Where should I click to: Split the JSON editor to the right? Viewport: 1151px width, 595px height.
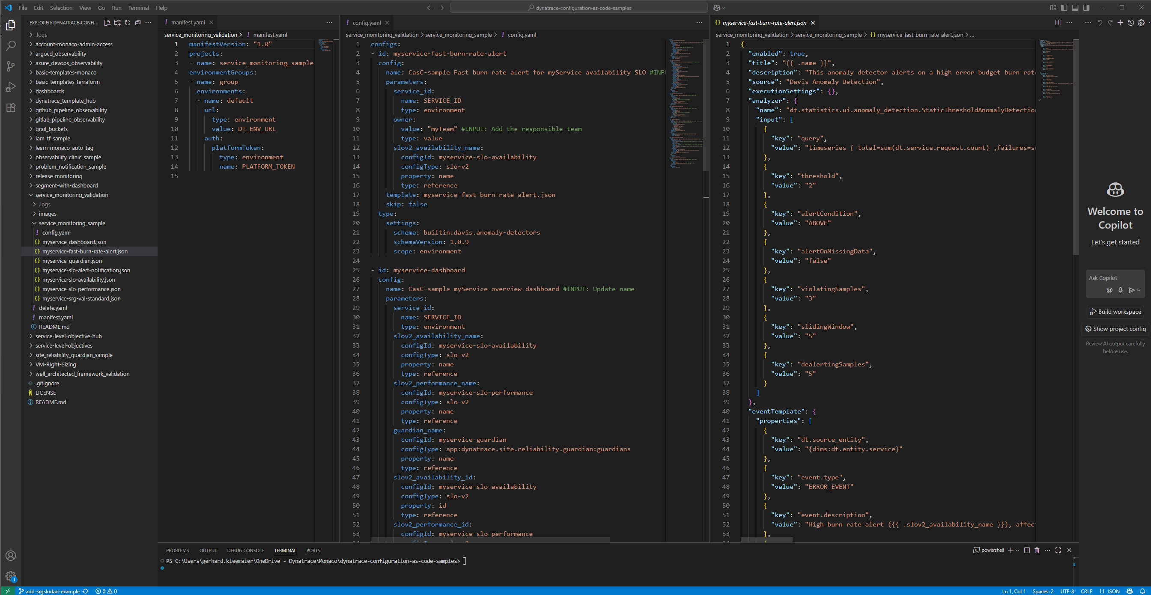pyautogui.click(x=1058, y=22)
